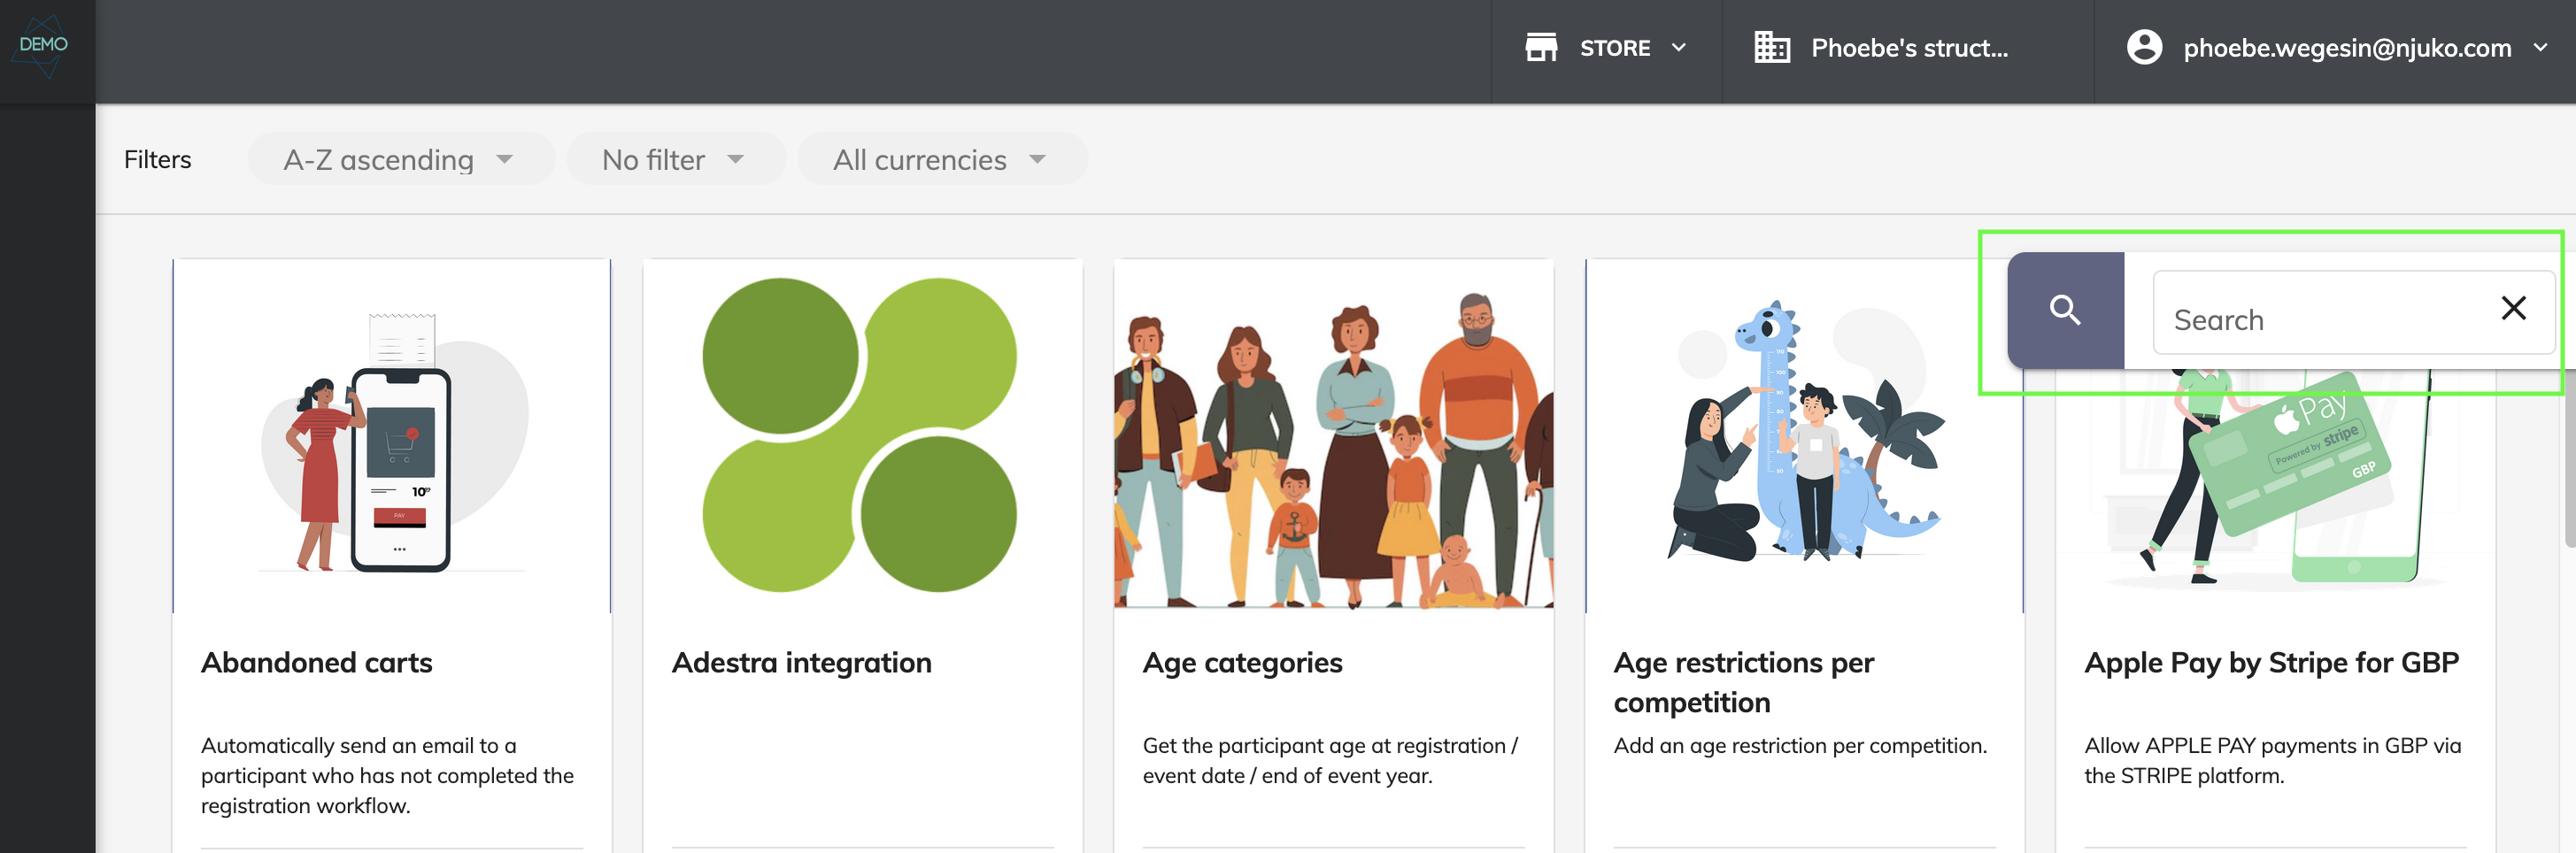Expand the STORE menu chevron

click(x=1679, y=48)
